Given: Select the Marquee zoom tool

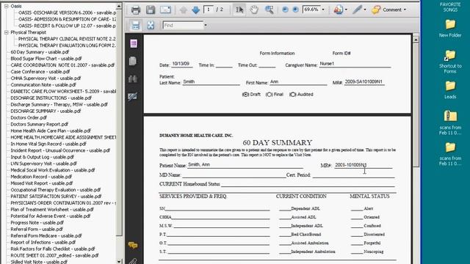Looking at the screenshot, I should click(270, 10).
